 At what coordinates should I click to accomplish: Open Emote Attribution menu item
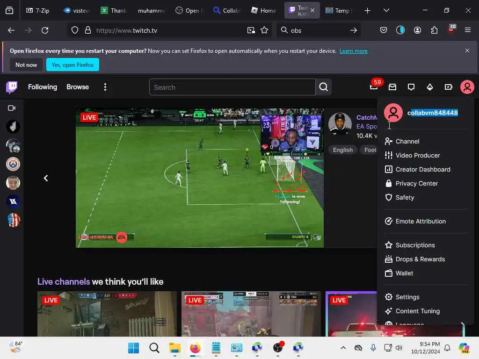point(415,221)
